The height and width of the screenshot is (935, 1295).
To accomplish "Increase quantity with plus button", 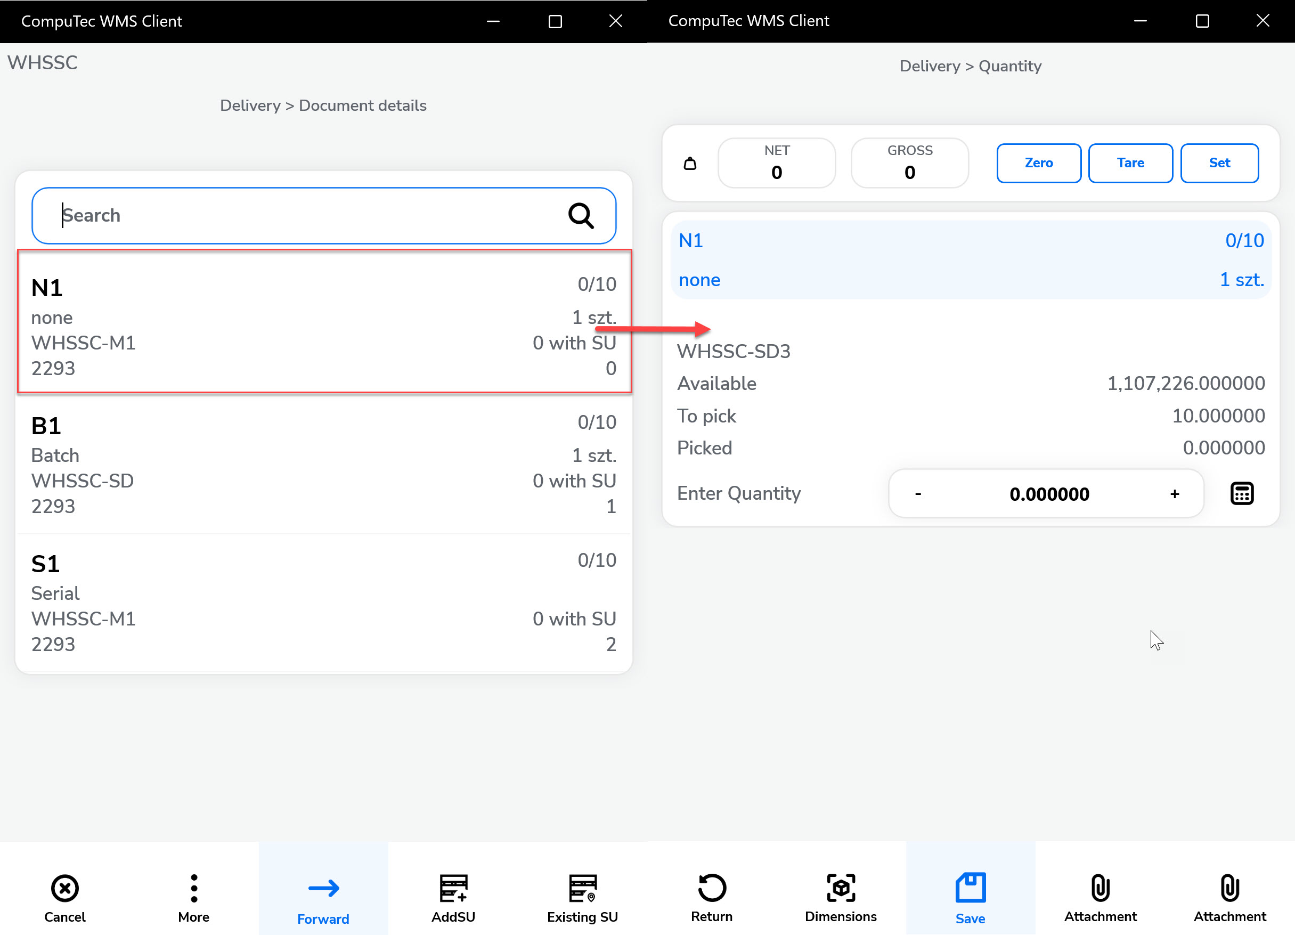I will [1174, 494].
